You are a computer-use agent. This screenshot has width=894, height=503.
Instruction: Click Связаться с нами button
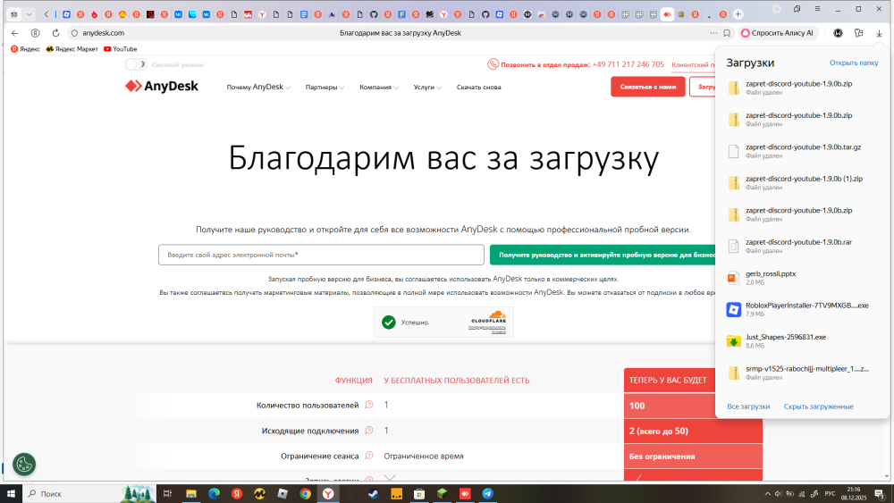647,87
